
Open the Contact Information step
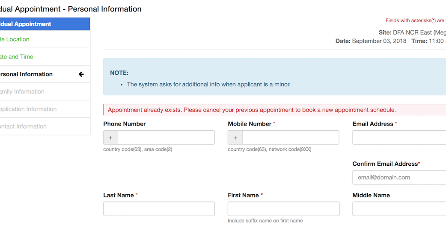point(24,127)
